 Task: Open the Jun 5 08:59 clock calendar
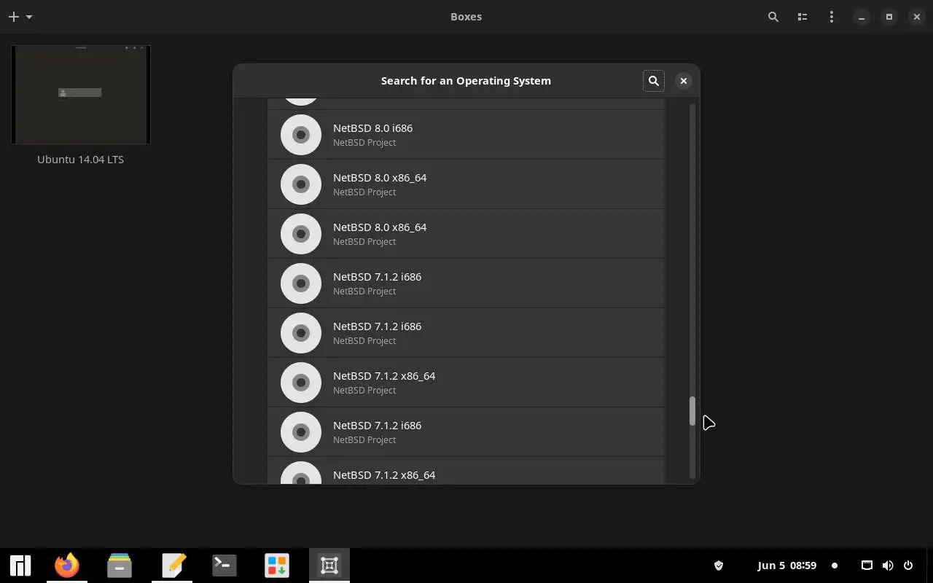786,566
